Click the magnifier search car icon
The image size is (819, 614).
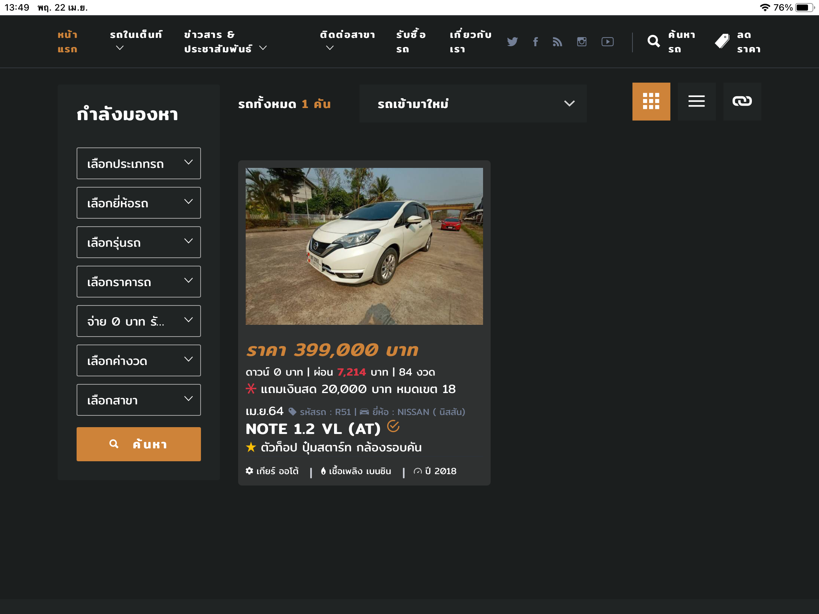654,41
